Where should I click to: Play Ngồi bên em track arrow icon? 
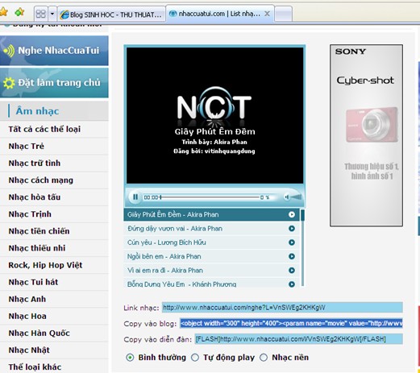pos(292,256)
